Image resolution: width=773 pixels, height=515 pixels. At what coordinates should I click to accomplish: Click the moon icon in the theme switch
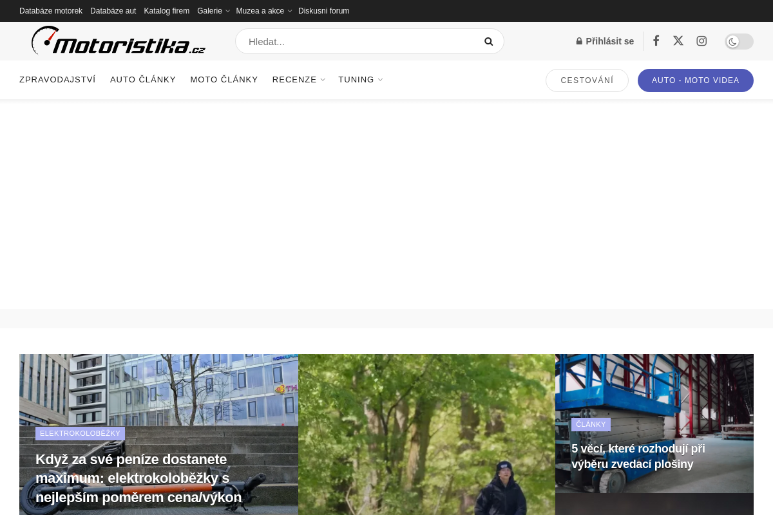[732, 41]
